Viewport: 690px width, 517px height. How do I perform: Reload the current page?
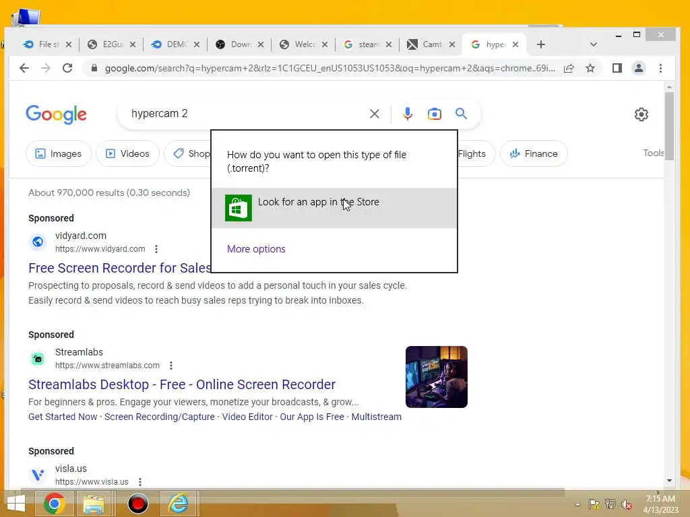(67, 68)
